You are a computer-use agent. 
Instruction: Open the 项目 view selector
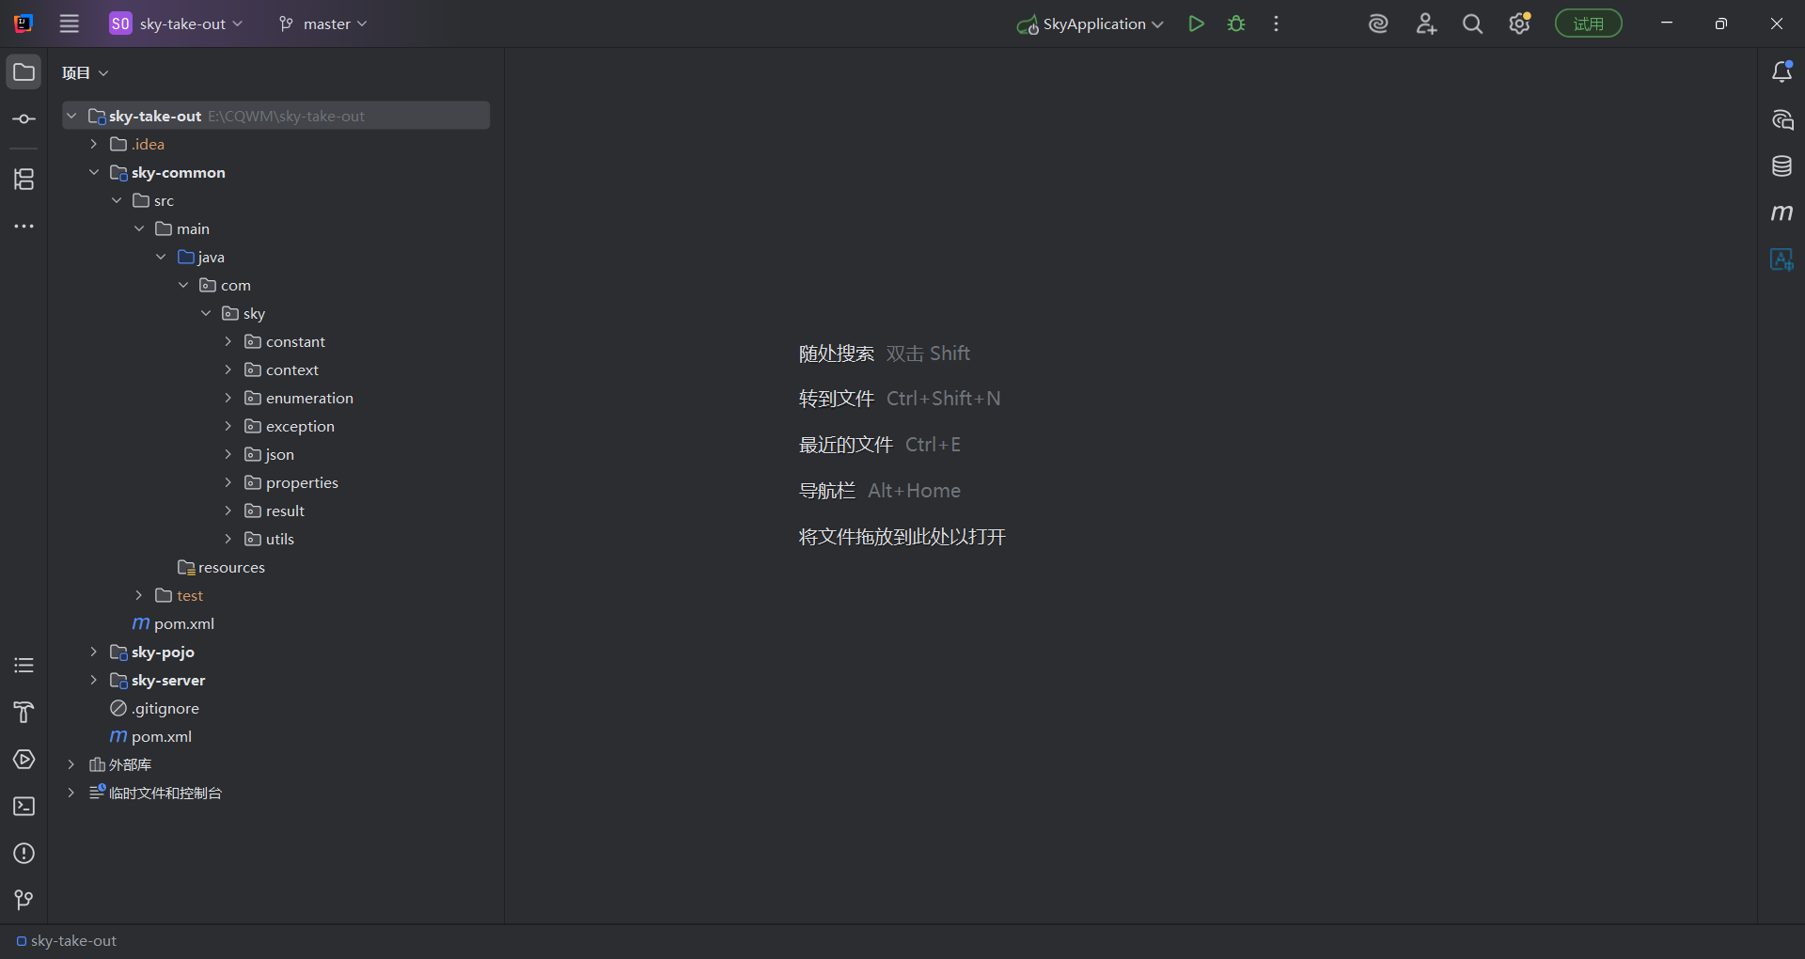click(85, 73)
